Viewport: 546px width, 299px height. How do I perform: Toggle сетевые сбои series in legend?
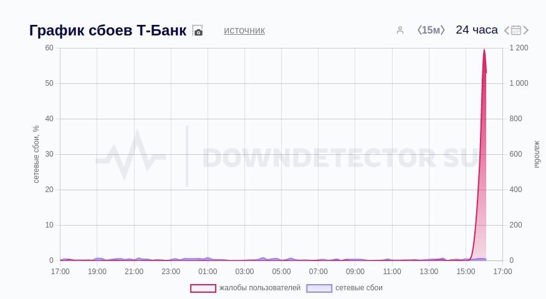(358, 288)
